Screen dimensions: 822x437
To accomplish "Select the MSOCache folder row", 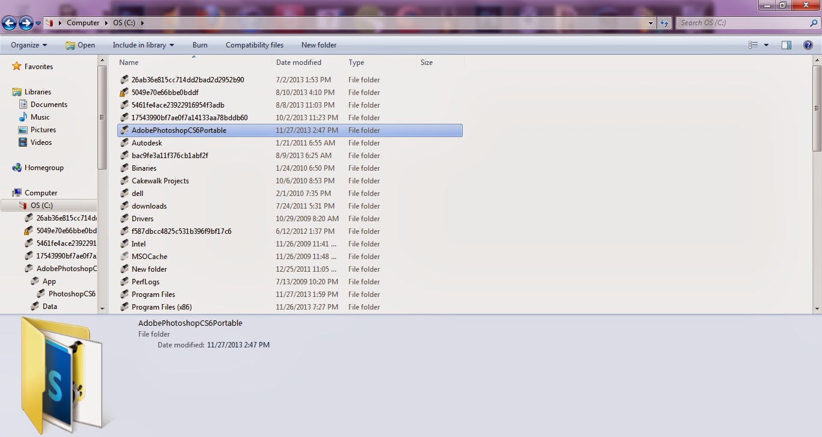I will point(290,257).
